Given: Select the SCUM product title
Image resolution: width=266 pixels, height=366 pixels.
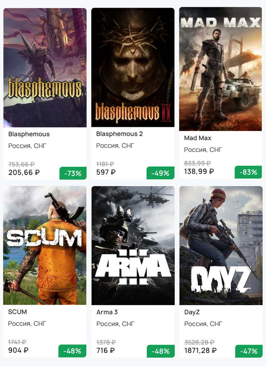Looking at the screenshot, I should [17, 312].
